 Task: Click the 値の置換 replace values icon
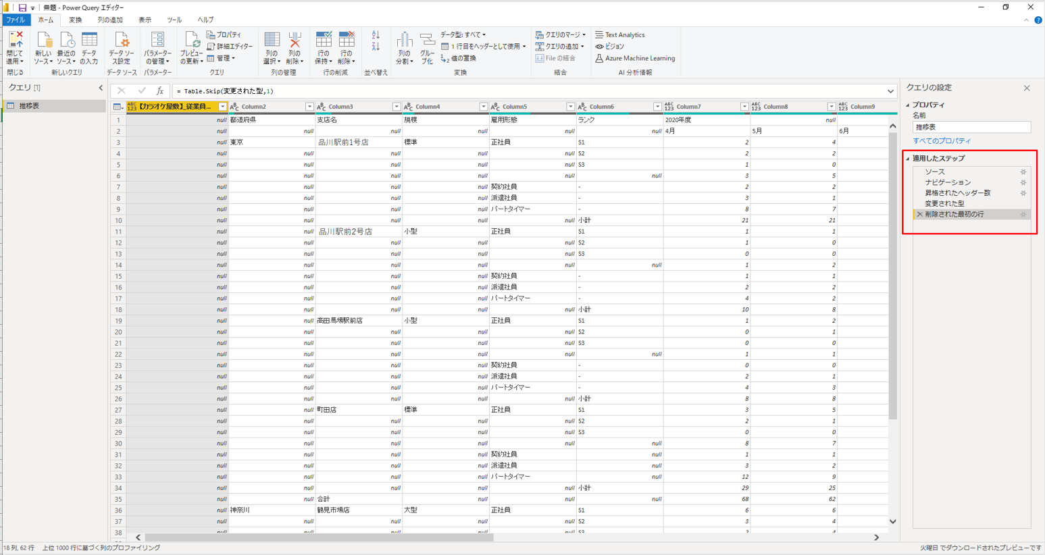(459, 59)
